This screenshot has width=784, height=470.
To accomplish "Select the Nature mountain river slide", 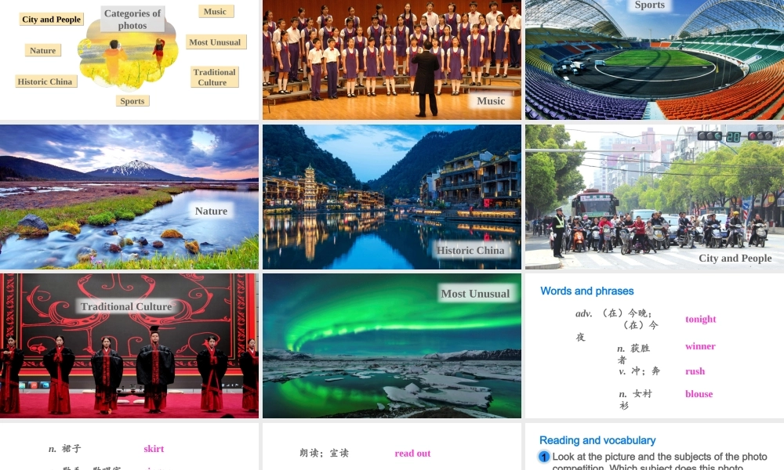I will [129, 197].
